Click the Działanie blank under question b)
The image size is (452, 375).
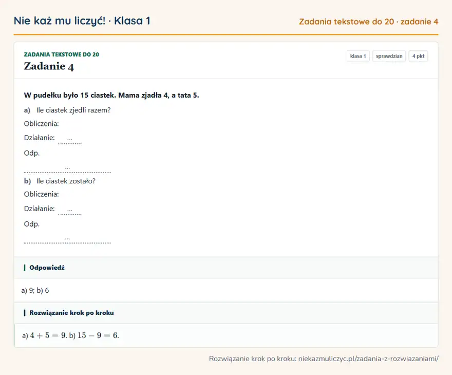(x=70, y=211)
